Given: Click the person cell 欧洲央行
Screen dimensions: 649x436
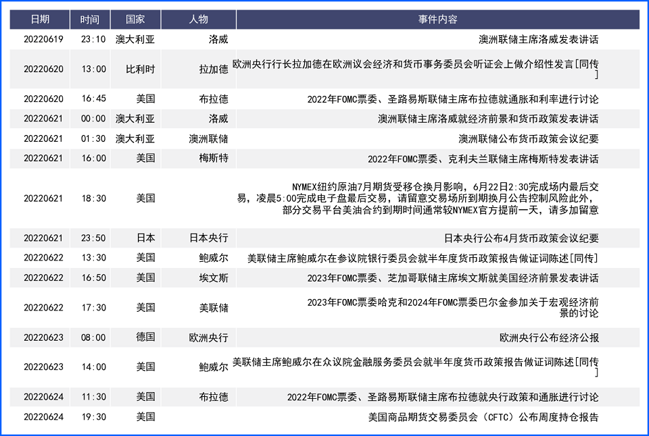Looking at the screenshot, I should coord(209,337).
